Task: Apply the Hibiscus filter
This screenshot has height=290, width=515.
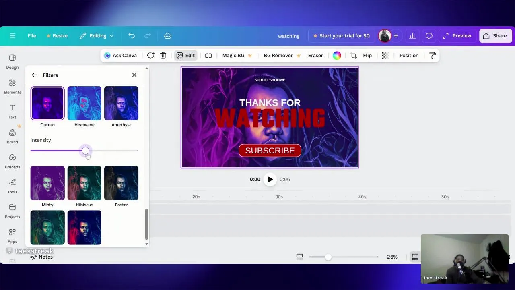Action: (84, 183)
